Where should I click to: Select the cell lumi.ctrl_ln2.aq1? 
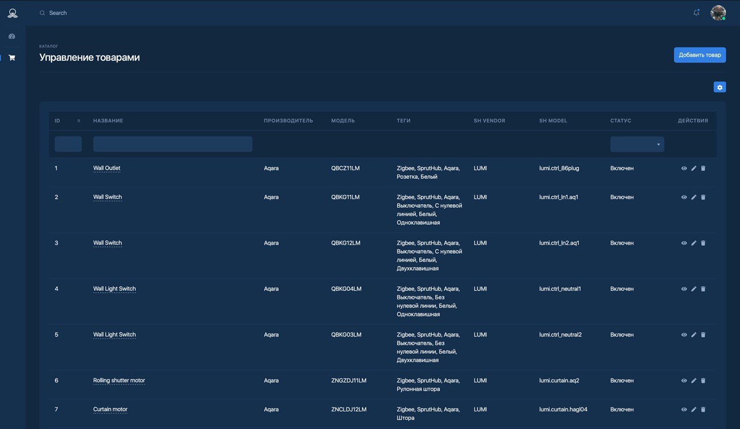(x=559, y=243)
